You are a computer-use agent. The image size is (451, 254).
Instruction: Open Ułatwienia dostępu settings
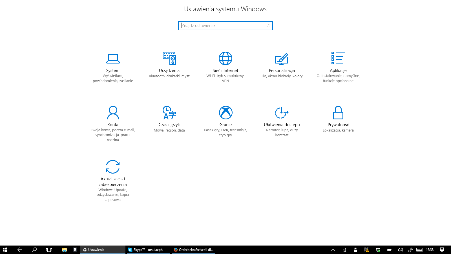(282, 121)
